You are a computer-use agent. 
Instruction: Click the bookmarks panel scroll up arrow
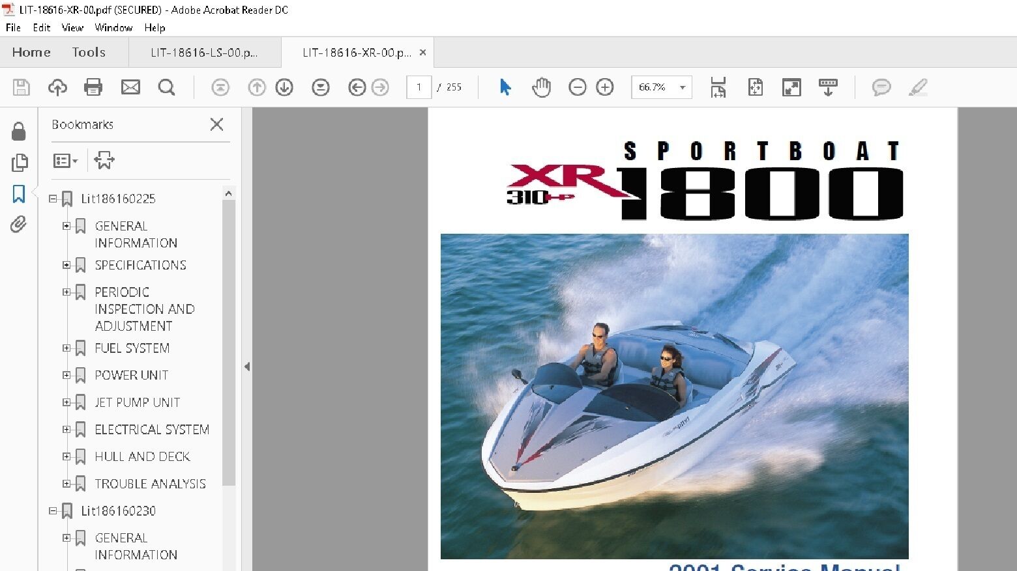pos(228,193)
